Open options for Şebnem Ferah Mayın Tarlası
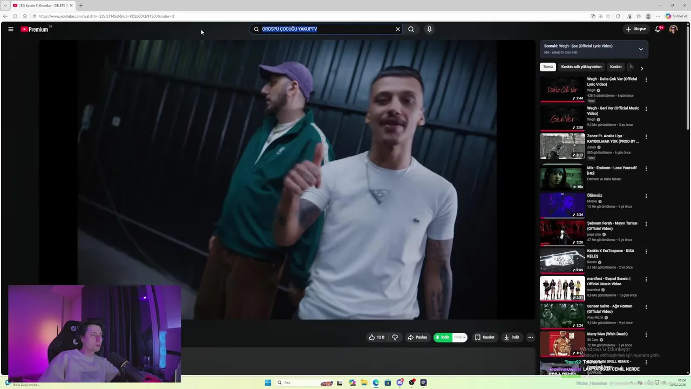 point(646,224)
